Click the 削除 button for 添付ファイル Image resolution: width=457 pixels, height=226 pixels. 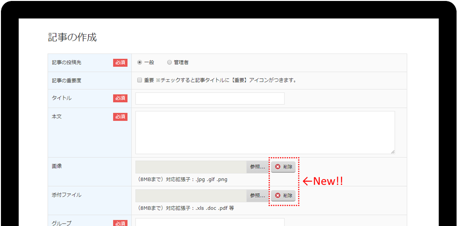click(283, 195)
